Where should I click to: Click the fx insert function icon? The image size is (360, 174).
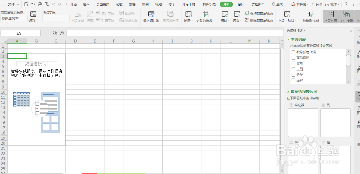point(62,33)
